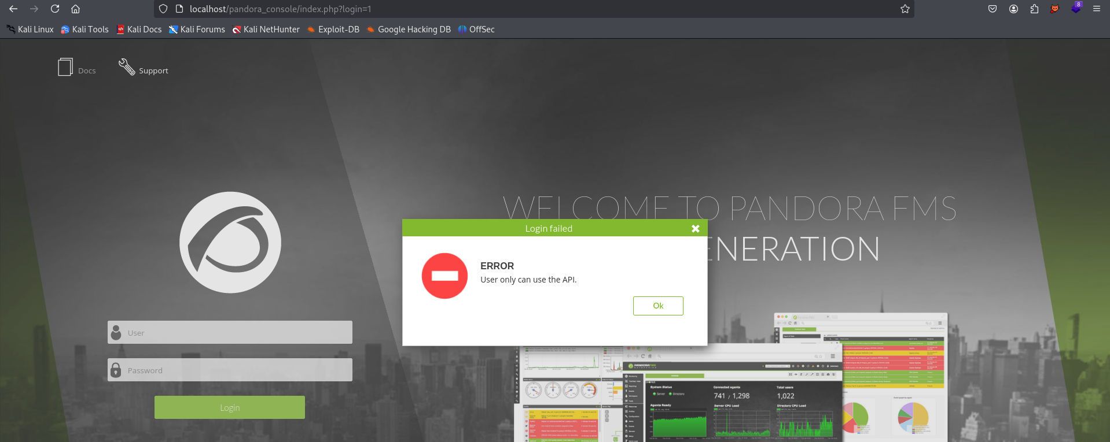Open the Google Hacking DB bookmark

tap(409, 29)
